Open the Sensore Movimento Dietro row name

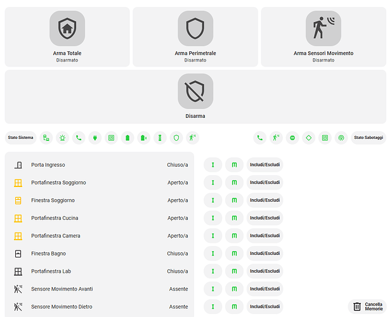point(62,307)
